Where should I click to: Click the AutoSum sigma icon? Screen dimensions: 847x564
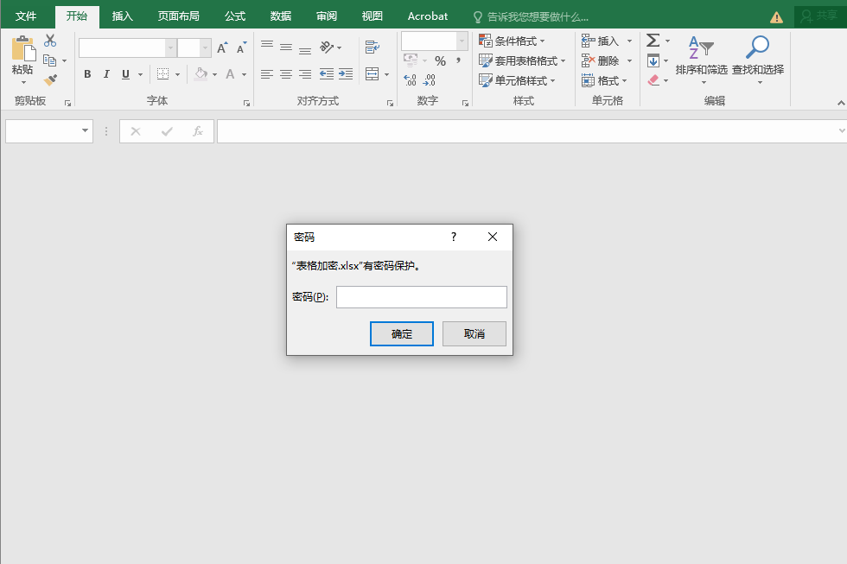pos(653,41)
